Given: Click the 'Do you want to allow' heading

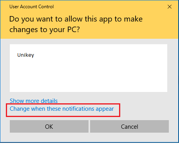Looking at the screenshot, I should [x=76, y=24].
